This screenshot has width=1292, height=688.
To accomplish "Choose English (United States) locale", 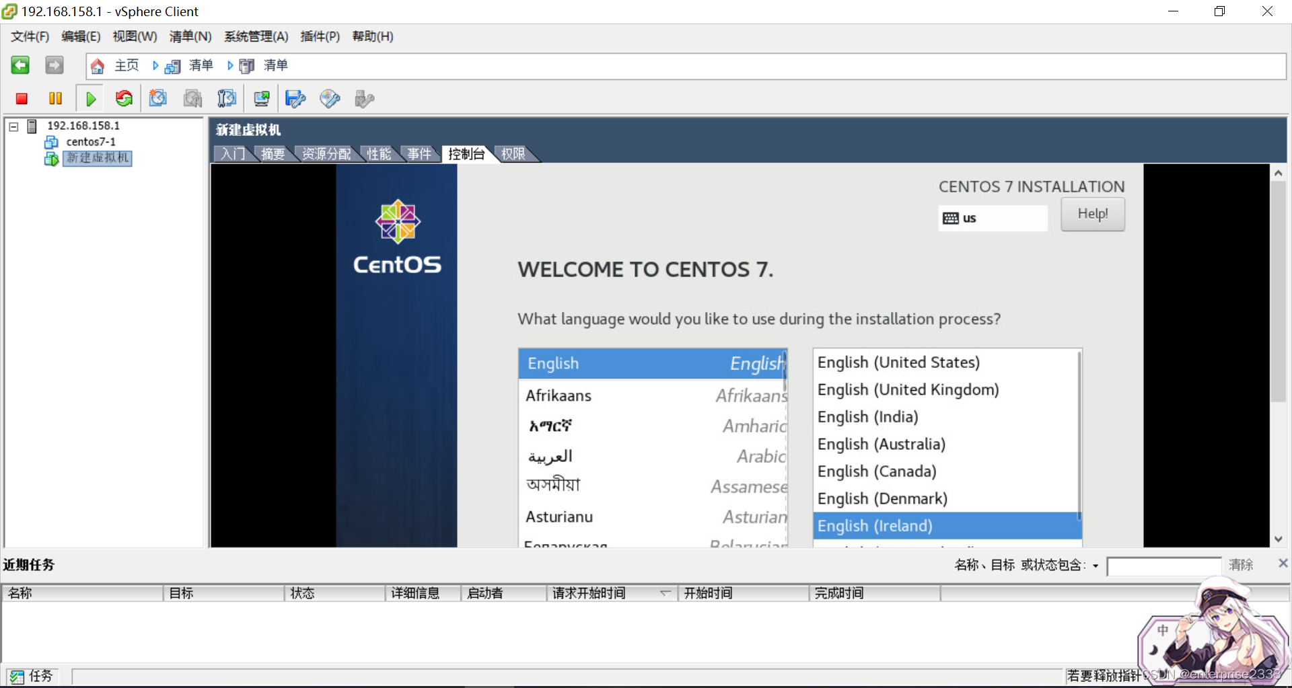I will [x=945, y=362].
